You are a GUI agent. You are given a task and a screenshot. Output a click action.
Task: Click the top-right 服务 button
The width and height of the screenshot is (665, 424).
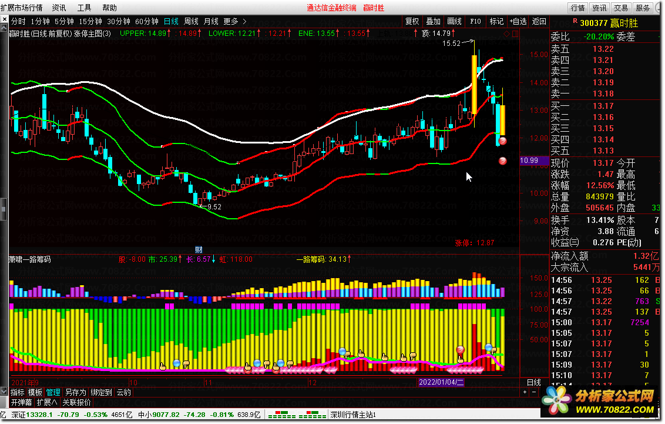point(643,8)
